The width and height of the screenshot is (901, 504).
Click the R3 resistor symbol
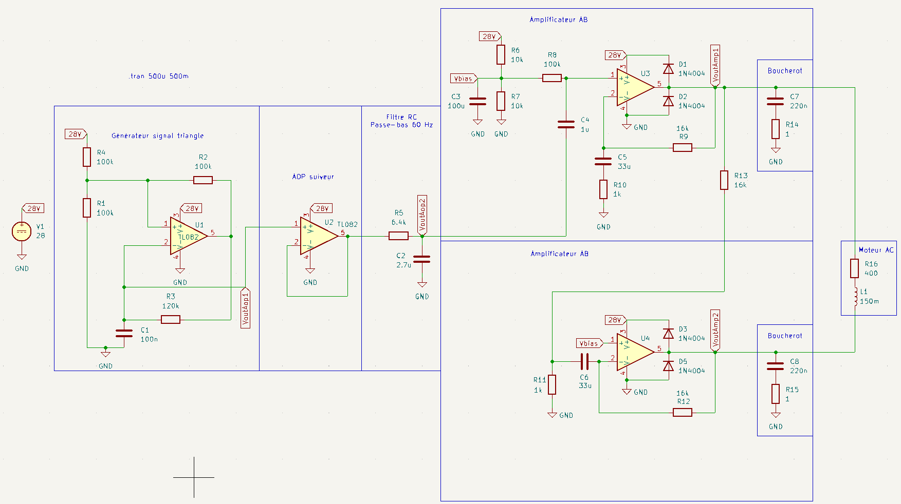(171, 320)
